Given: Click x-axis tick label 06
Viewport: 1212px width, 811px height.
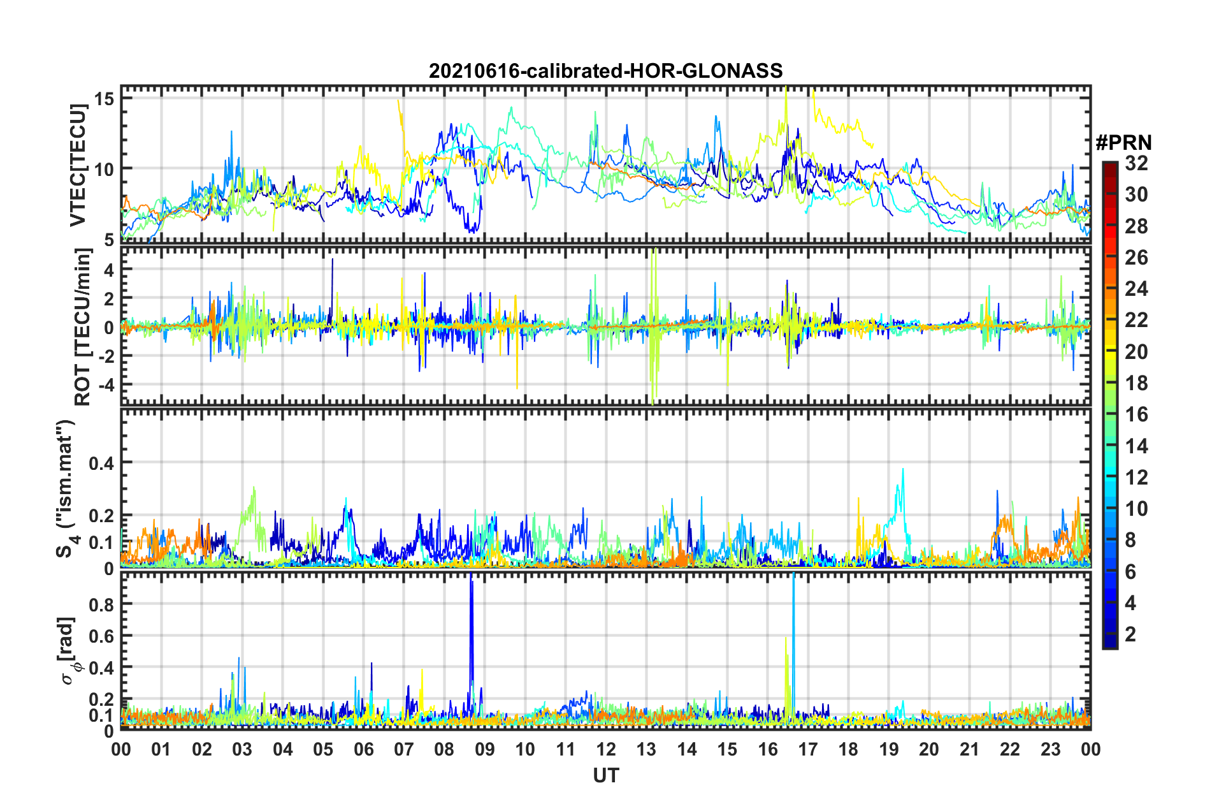Looking at the screenshot, I should 363,749.
